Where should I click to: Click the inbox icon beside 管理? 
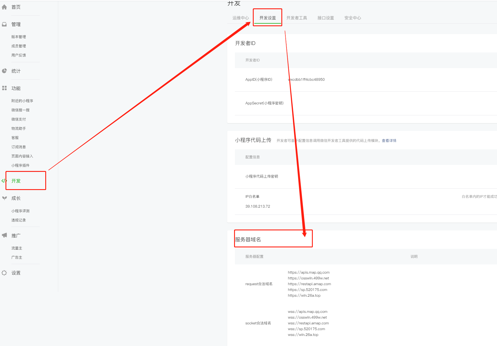[x=4, y=25]
